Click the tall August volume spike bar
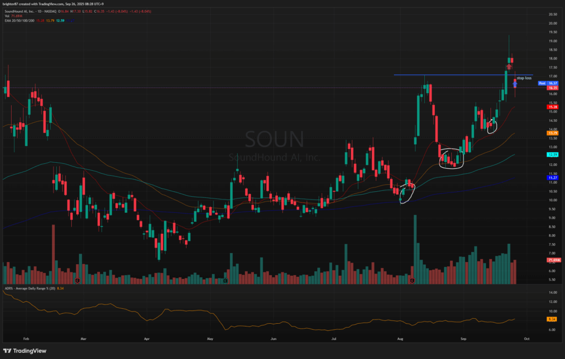The height and width of the screenshot is (359, 565). tap(415, 250)
